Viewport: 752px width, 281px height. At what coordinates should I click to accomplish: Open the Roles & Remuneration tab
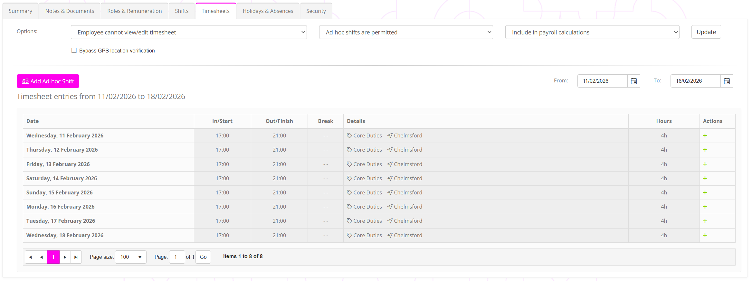coord(134,11)
